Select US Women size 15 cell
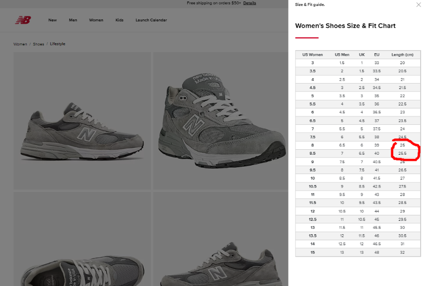Image resolution: width=447 pixels, height=286 pixels. click(312, 252)
